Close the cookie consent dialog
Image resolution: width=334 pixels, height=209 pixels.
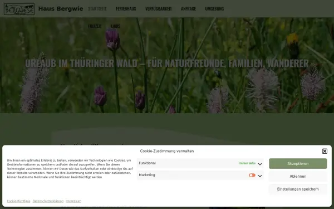coord(325,151)
